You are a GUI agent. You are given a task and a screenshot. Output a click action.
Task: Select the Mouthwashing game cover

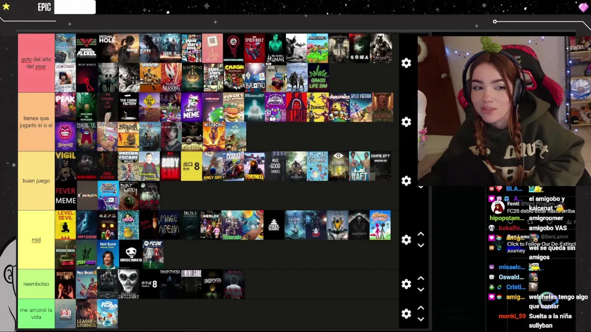coord(234,48)
